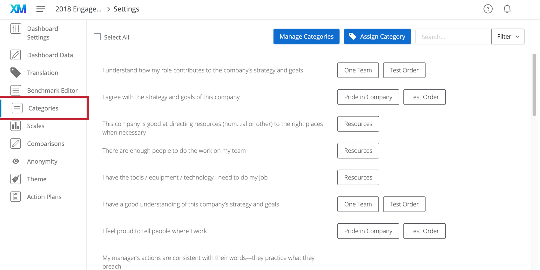Expand the Filter dropdown
This screenshot has width=540, height=270.
[508, 37]
